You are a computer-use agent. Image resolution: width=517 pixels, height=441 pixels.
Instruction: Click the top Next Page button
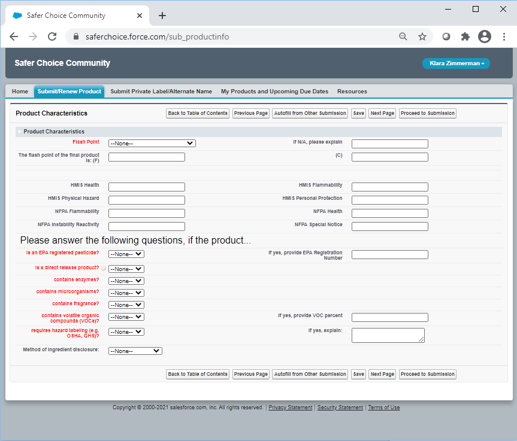tap(382, 113)
